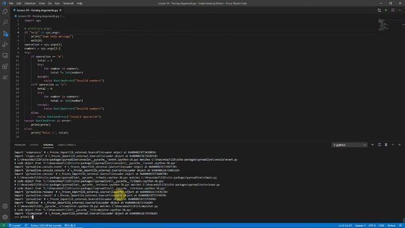Image resolution: width=405 pixels, height=228 pixels.
Task: Create a new terminal with plus icon
Action: [372, 145]
